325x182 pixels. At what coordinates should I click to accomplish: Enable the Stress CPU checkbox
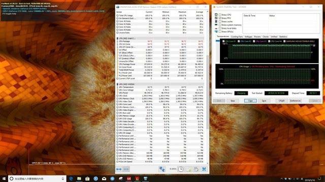220,15
